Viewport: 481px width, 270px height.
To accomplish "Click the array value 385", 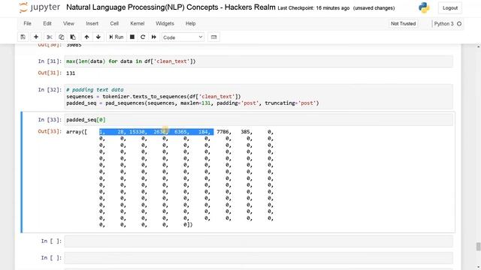I will pyautogui.click(x=245, y=132).
